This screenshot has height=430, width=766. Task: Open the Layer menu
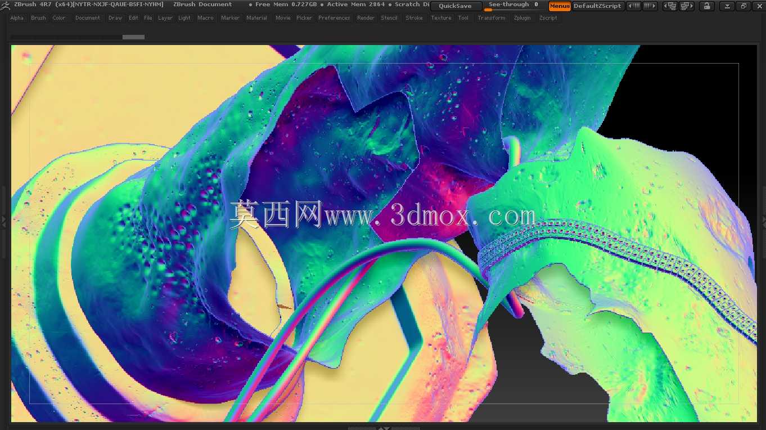[165, 18]
